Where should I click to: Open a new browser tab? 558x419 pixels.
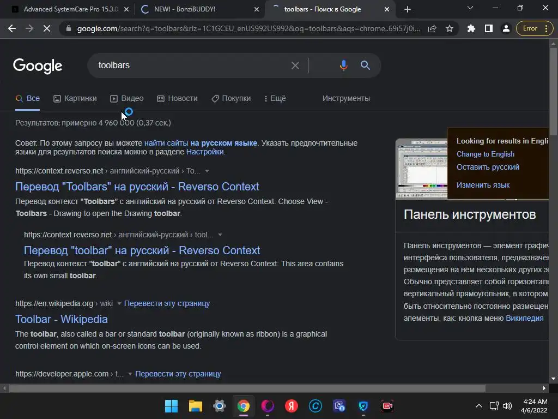408,9
